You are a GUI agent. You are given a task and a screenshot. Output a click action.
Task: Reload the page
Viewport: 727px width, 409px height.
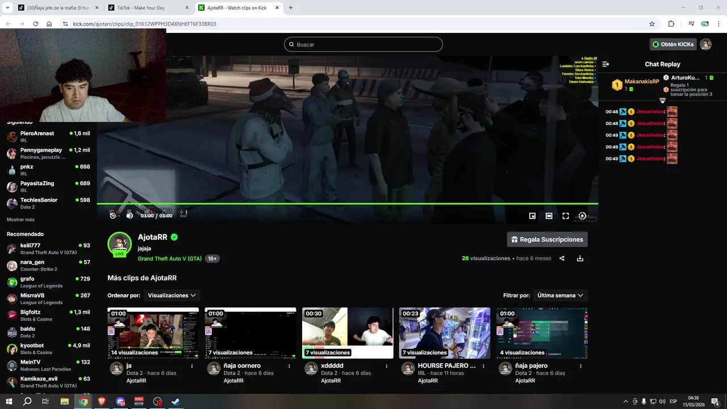pos(35,24)
